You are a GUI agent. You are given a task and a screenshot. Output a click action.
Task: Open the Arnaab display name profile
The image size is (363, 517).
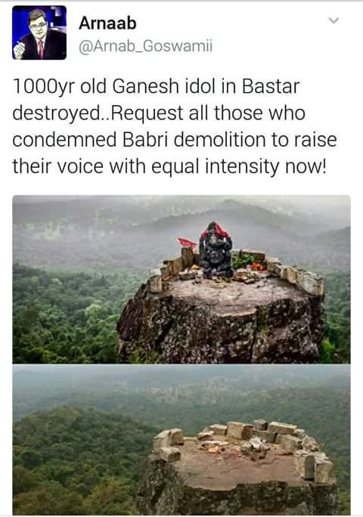click(x=107, y=23)
